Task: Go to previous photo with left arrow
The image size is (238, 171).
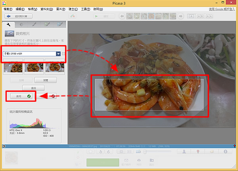Action: click(122, 16)
